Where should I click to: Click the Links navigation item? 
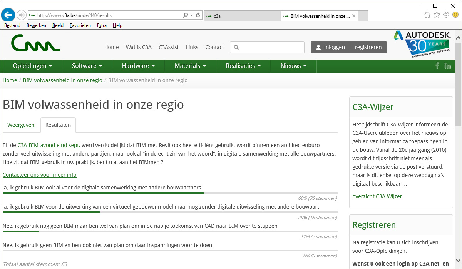tap(192, 47)
